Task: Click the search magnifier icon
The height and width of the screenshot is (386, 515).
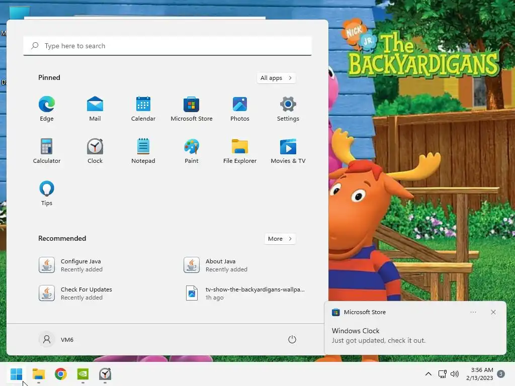Action: click(35, 46)
